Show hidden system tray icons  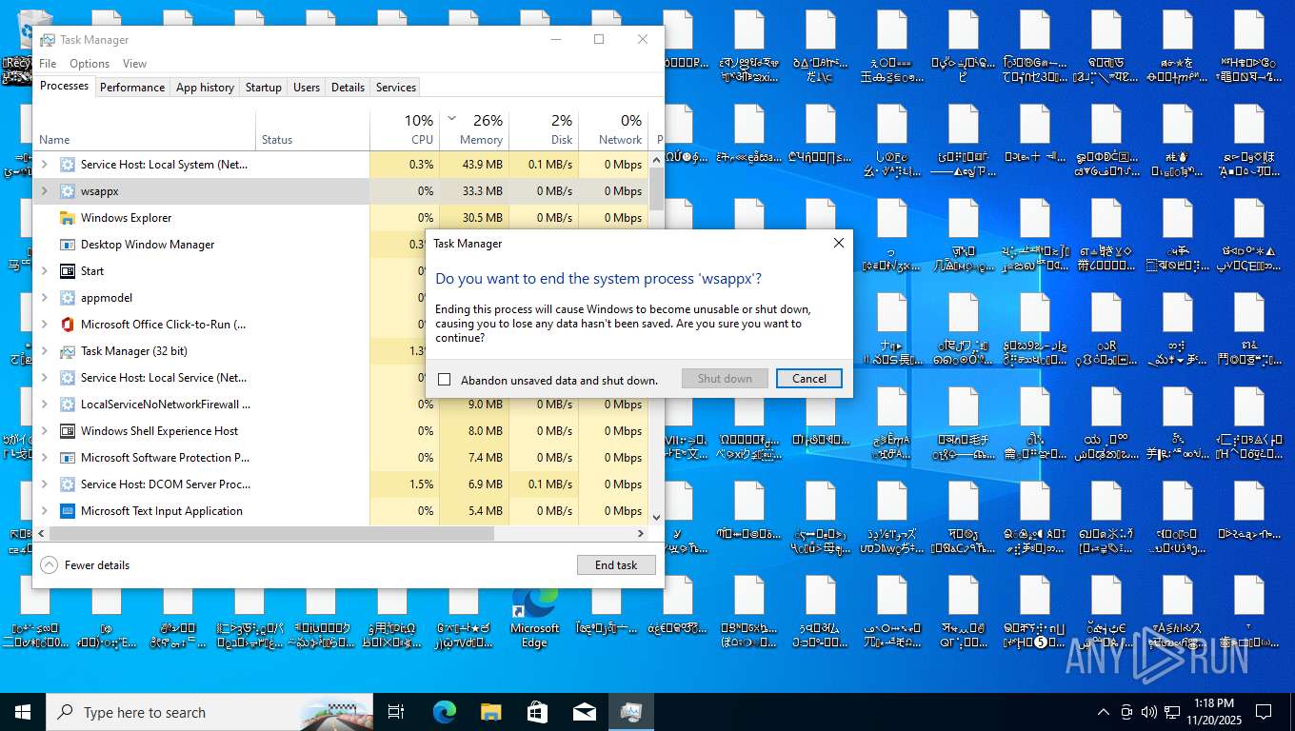[1104, 712]
